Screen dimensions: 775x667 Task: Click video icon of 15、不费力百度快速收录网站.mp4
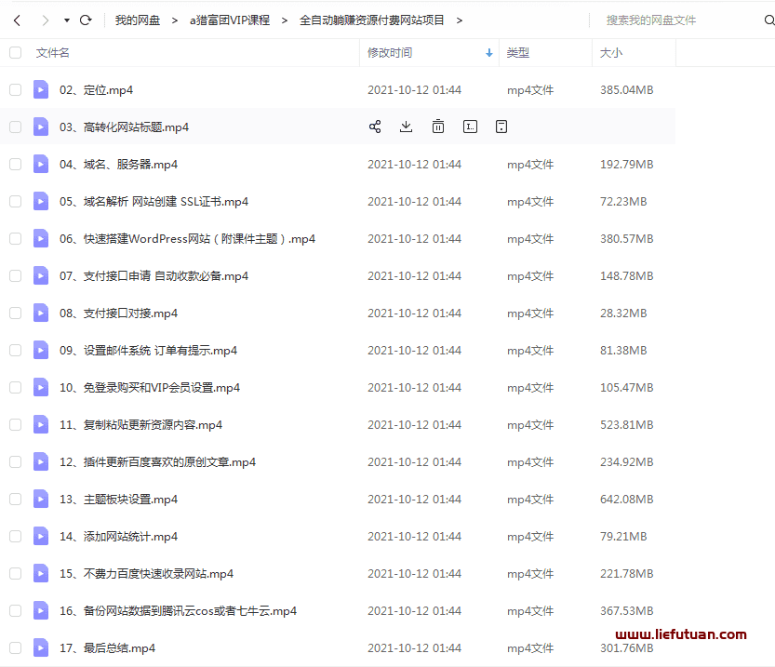pos(41,574)
